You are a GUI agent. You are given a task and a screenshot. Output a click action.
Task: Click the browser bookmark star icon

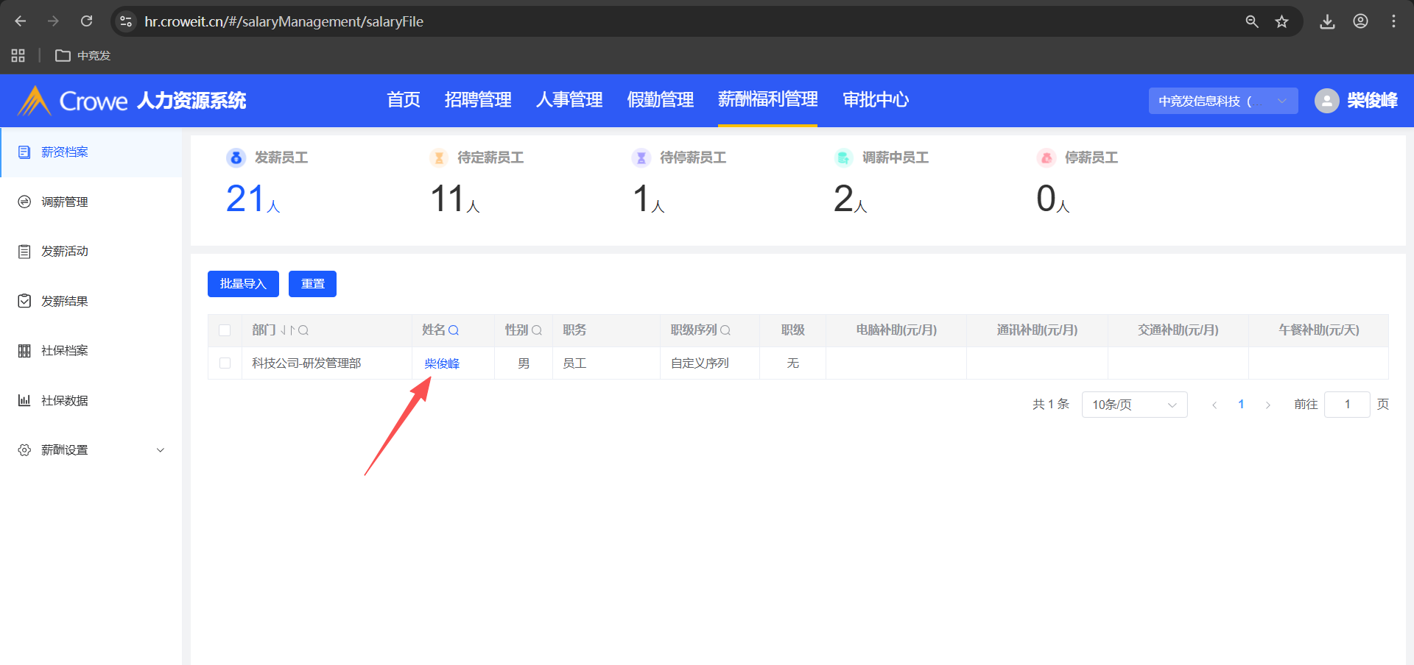[1282, 21]
